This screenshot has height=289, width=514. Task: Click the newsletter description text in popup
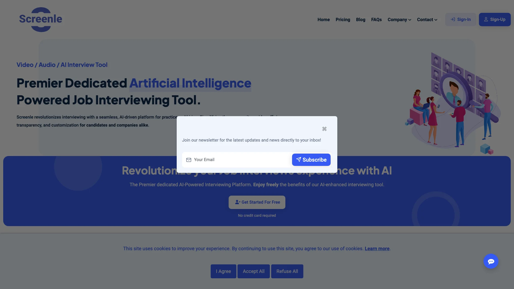pos(251,140)
